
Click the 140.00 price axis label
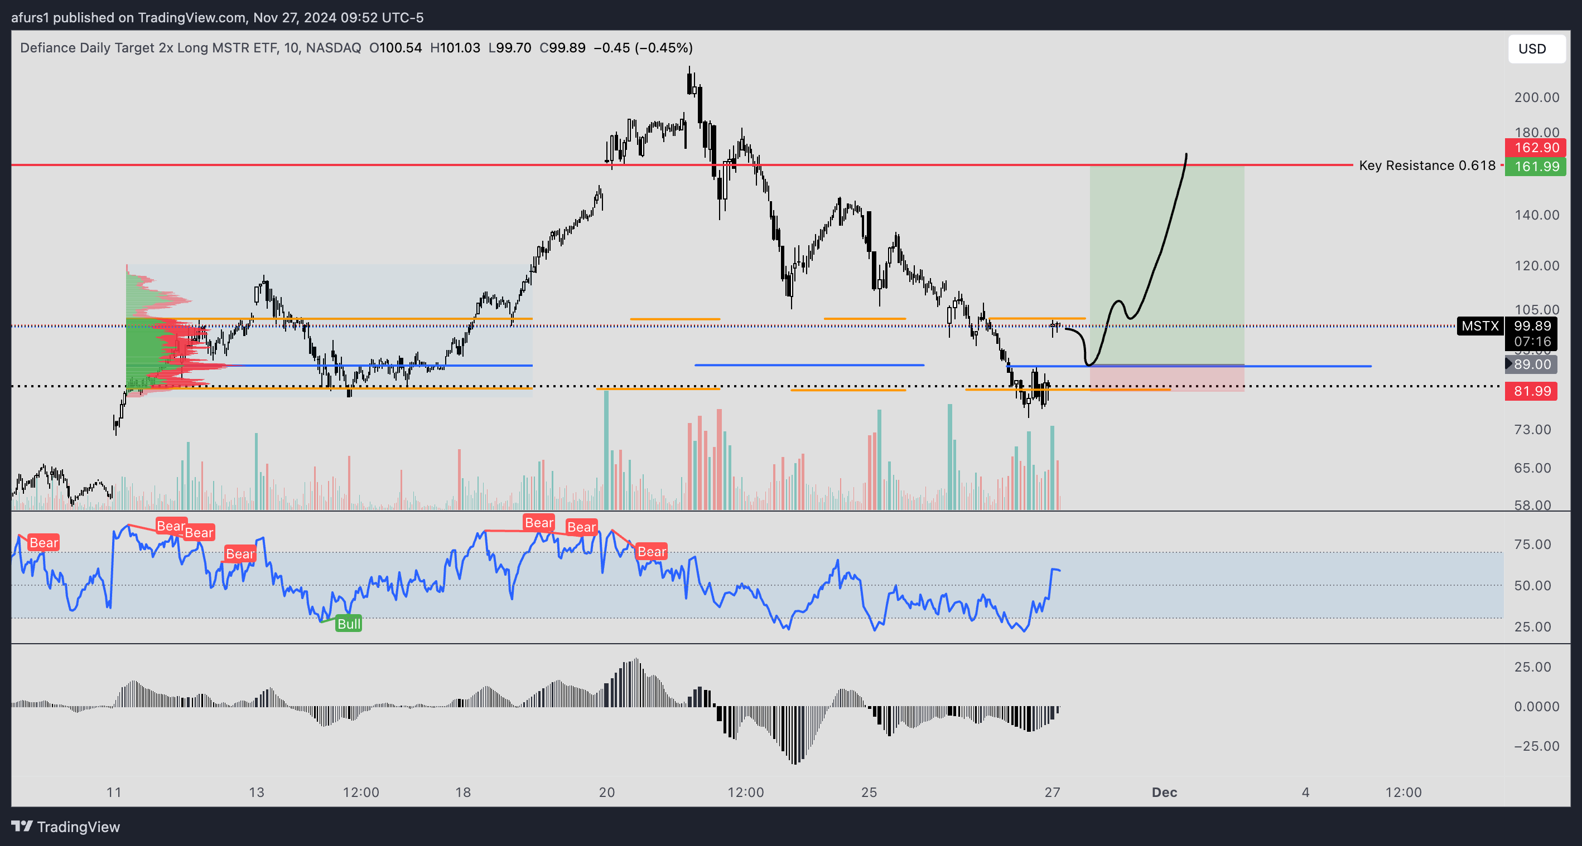[x=1537, y=215]
